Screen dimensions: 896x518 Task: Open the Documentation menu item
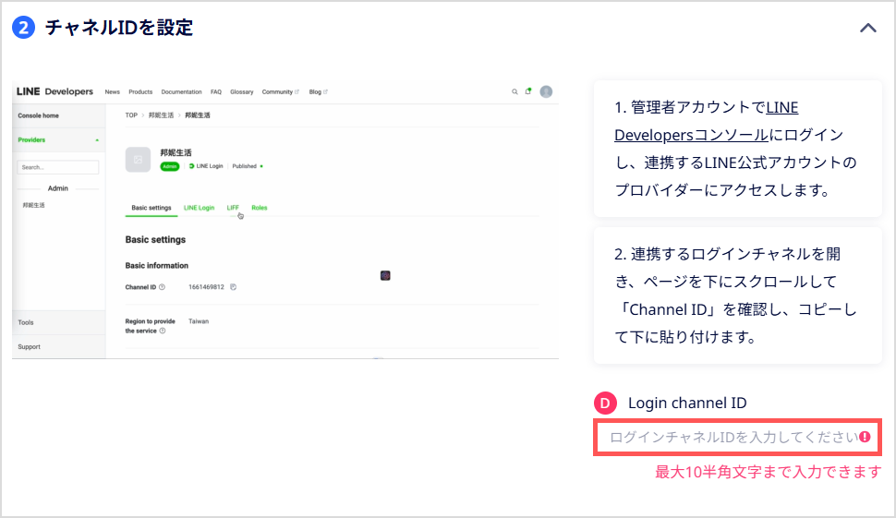(181, 92)
